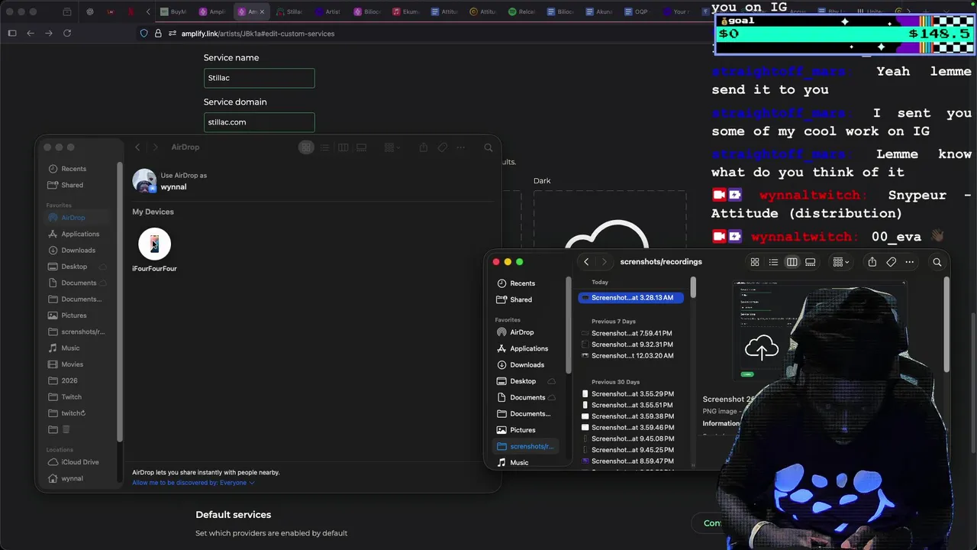The image size is (977, 550).
Task: Switch to the OQP browser tab
Action: point(637,11)
